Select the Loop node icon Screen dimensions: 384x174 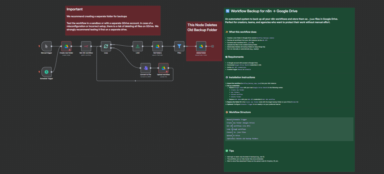106,46
